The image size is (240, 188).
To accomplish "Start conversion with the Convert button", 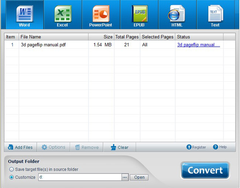I will [205, 170].
